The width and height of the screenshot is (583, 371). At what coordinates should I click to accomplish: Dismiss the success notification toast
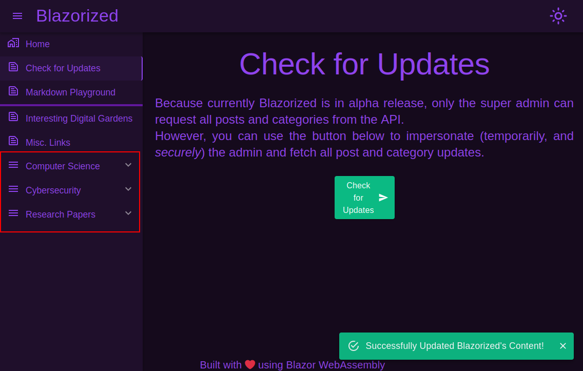(562, 346)
